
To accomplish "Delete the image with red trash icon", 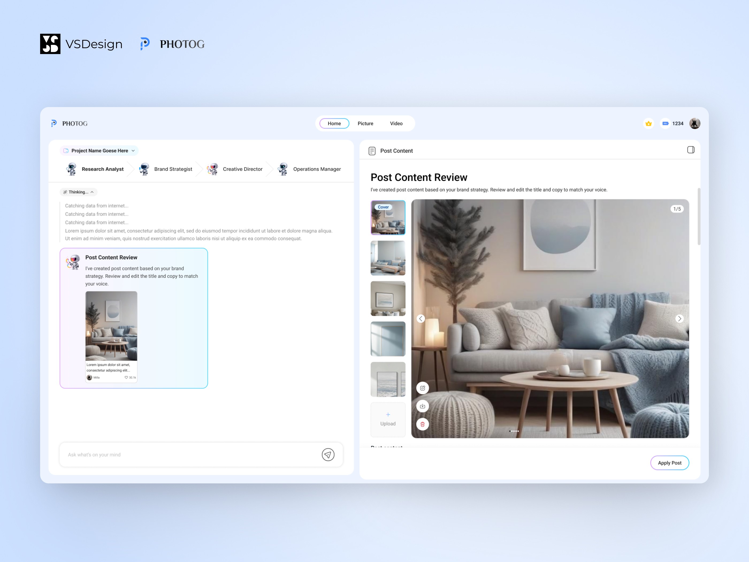I will tap(422, 424).
